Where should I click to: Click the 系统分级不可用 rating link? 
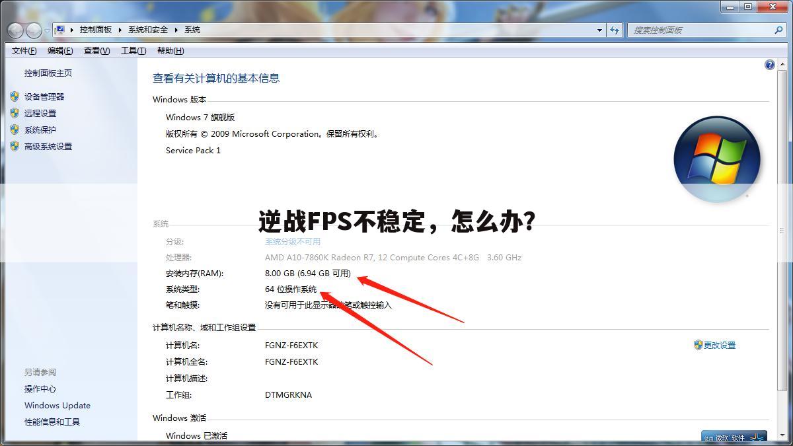[x=293, y=242]
